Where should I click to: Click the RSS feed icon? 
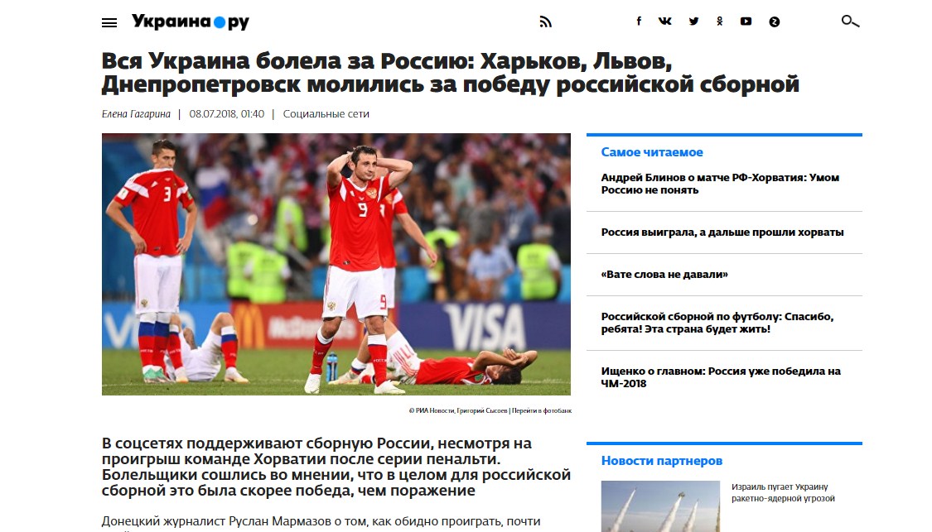(x=546, y=22)
